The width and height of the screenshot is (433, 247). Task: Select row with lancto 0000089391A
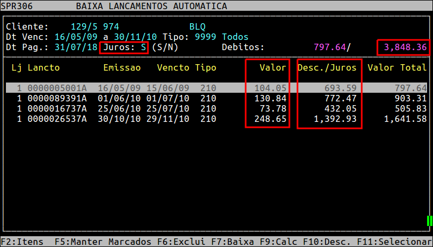point(57,99)
